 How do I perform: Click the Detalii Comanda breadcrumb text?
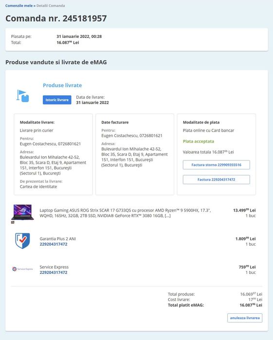[x=51, y=6]
